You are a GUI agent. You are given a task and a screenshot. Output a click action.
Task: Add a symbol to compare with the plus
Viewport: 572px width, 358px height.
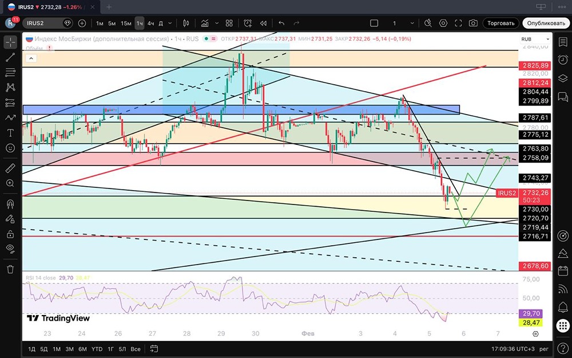(82, 23)
